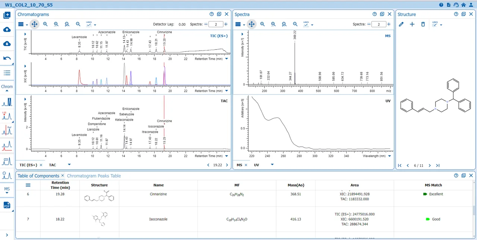Select the TIC (ES+) chromatogram tab
Screen dimensions: 477x240
(28, 165)
